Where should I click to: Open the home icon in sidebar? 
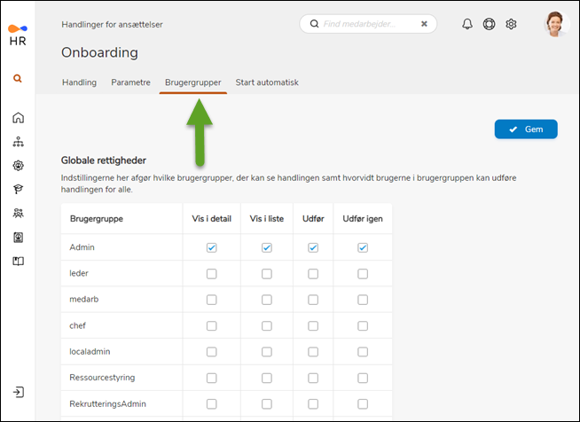pyautogui.click(x=18, y=118)
